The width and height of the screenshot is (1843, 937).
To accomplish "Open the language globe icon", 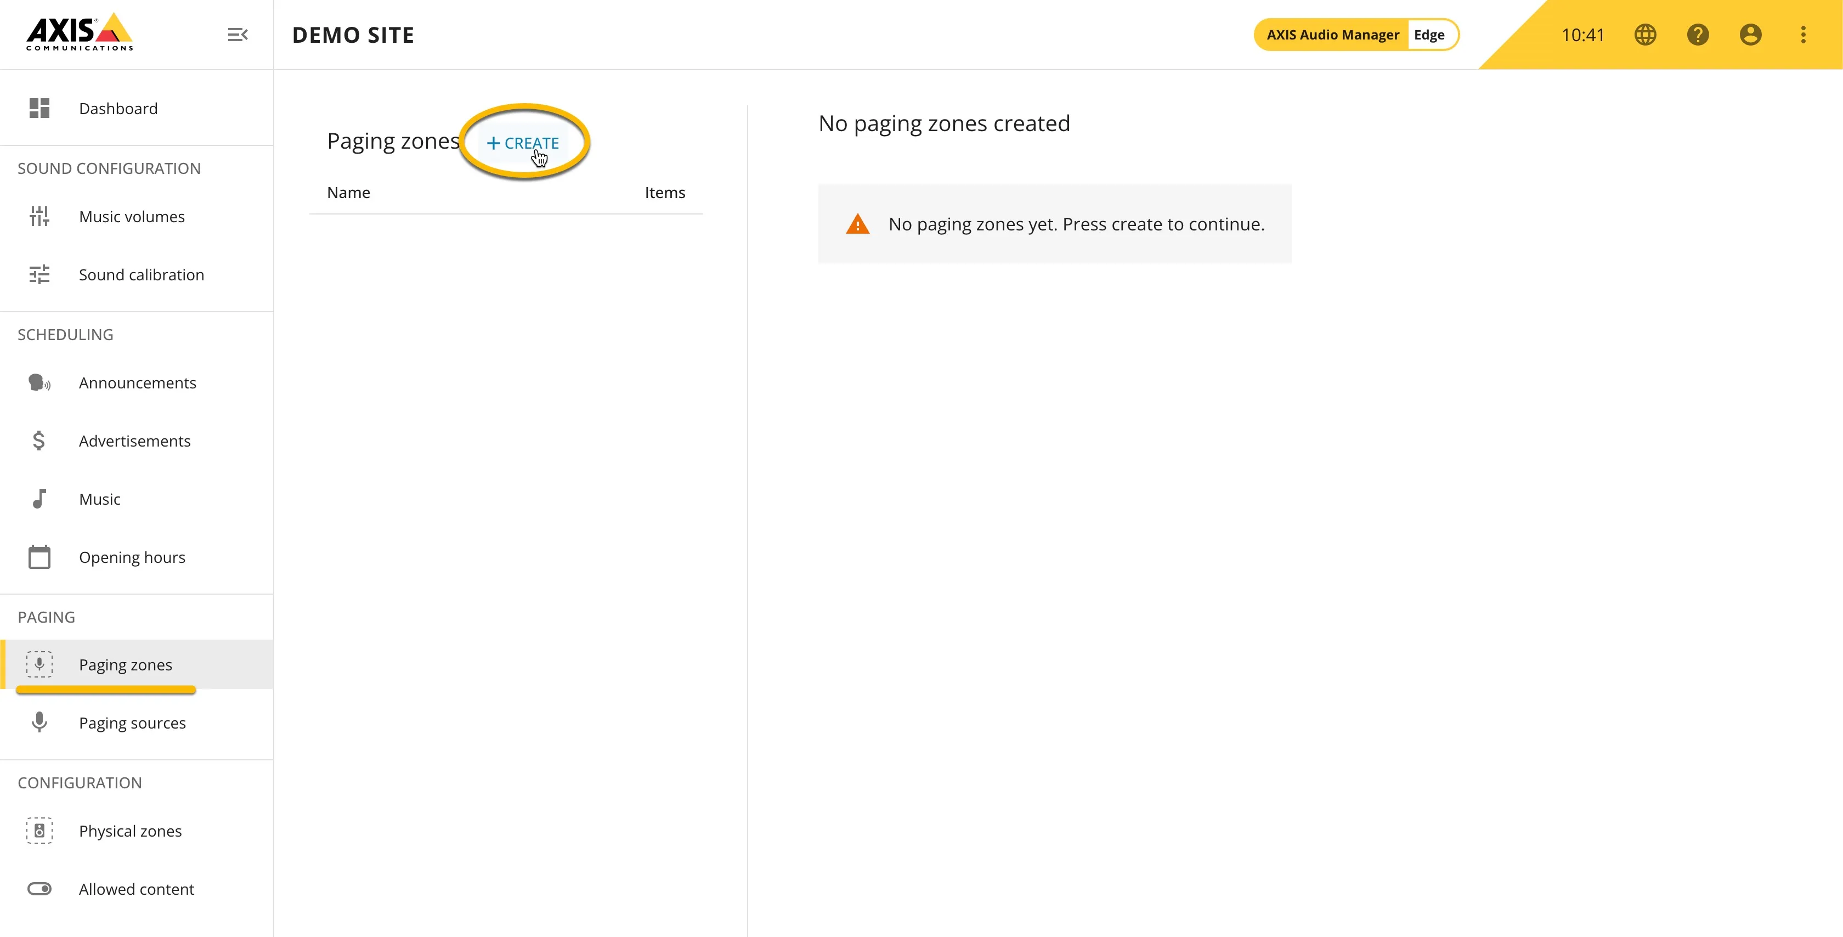I will [x=1645, y=35].
